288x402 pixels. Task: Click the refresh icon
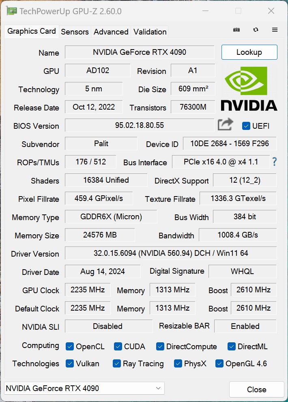point(256,30)
